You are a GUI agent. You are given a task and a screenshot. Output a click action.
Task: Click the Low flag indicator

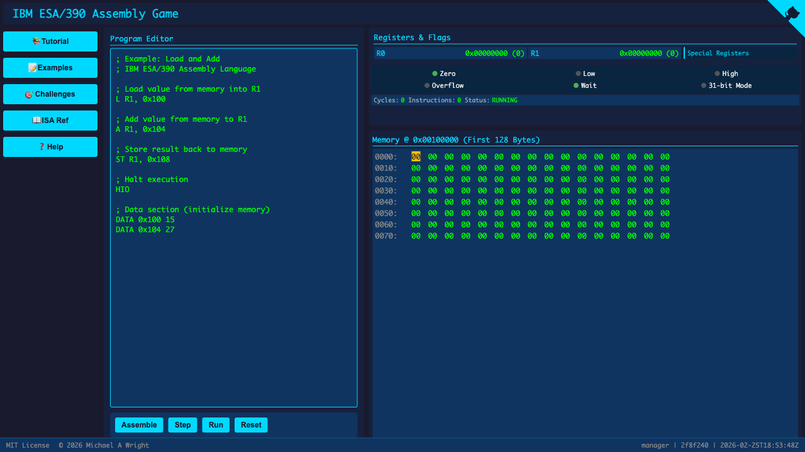(x=586, y=73)
